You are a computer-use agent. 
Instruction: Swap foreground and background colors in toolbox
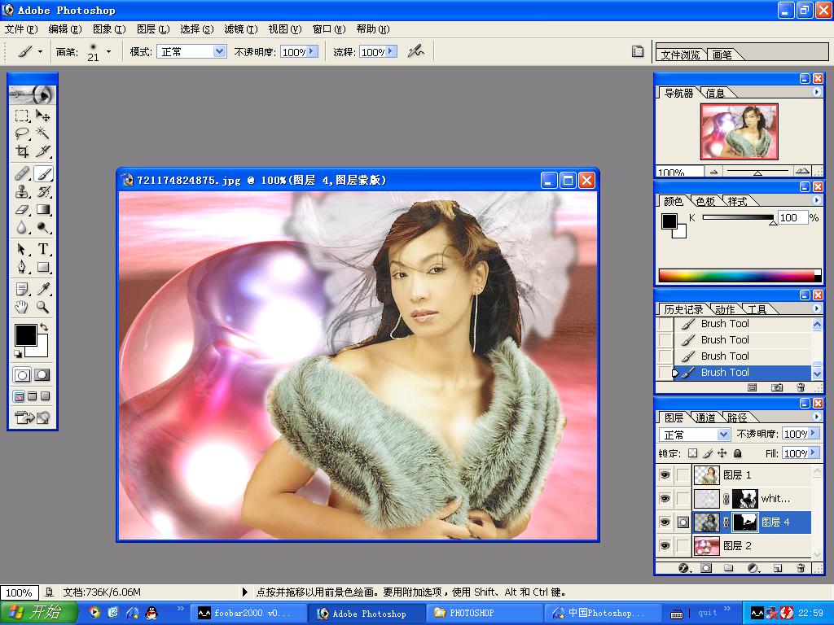[44, 327]
